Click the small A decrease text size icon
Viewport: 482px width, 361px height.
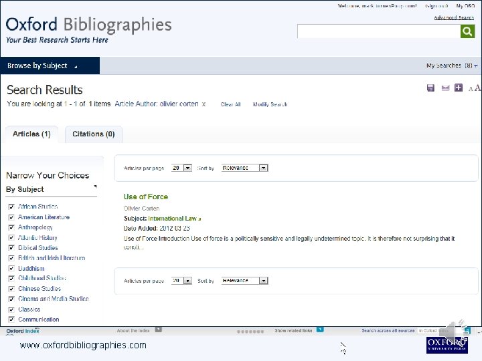tap(471, 90)
